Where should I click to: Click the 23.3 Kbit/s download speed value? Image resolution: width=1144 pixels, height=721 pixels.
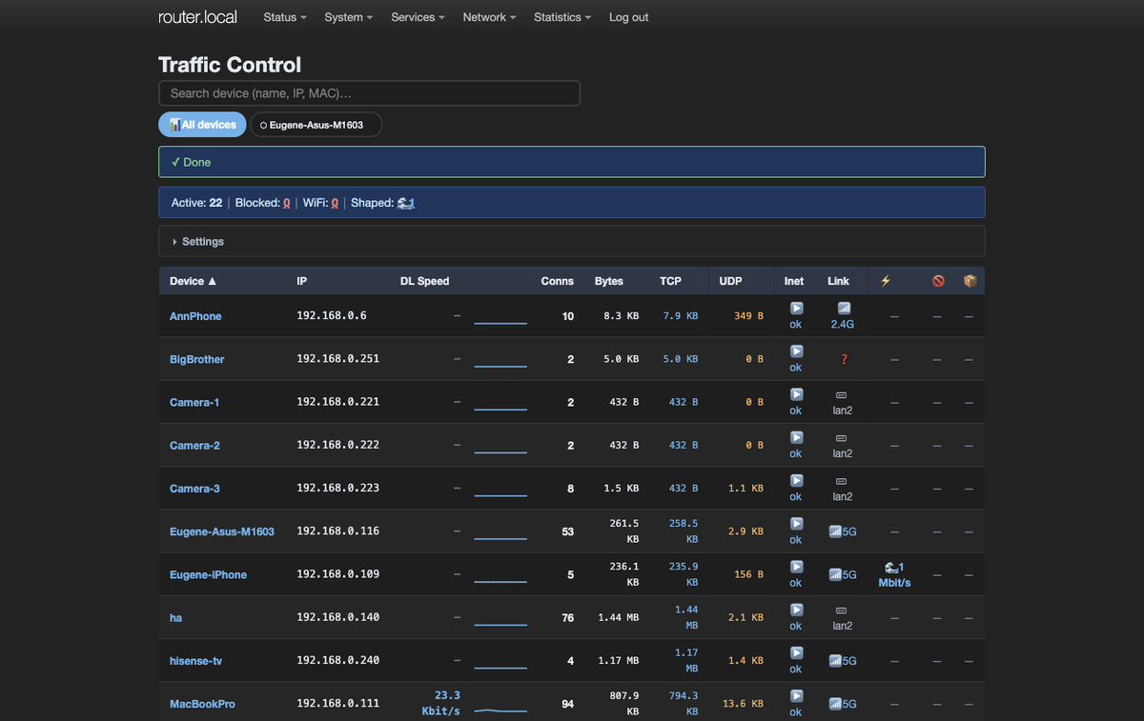[x=441, y=703]
